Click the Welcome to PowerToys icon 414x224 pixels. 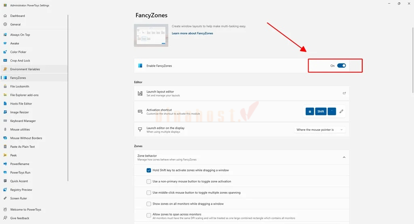click(x=5, y=209)
